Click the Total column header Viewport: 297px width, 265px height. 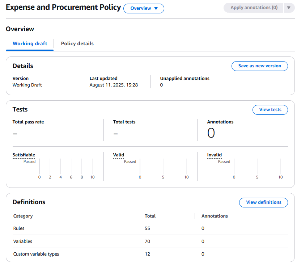150,216
